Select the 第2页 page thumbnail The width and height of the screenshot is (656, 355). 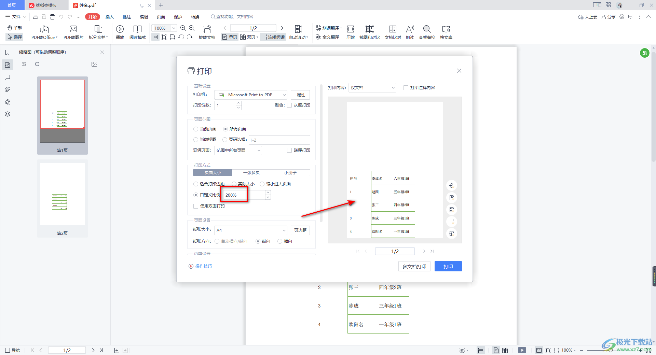click(x=63, y=199)
